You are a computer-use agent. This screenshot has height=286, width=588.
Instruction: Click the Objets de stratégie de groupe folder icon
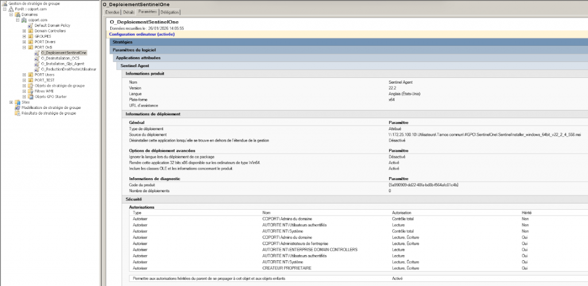pyautogui.click(x=30, y=86)
